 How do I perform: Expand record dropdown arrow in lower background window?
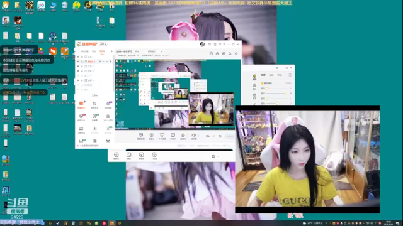click(x=219, y=156)
